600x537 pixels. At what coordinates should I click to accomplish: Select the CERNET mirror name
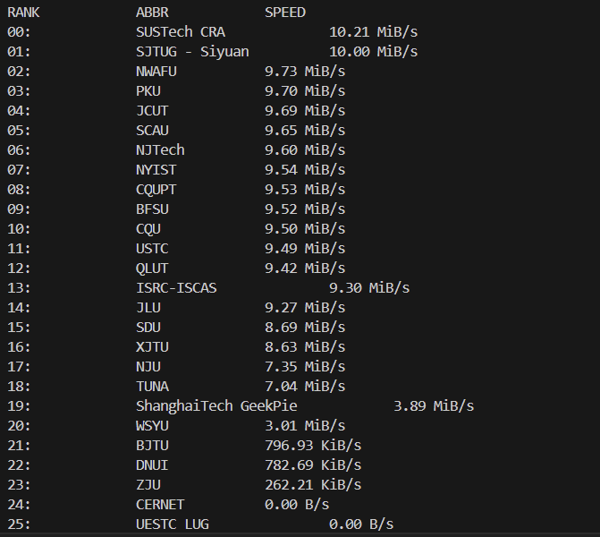[x=160, y=505]
